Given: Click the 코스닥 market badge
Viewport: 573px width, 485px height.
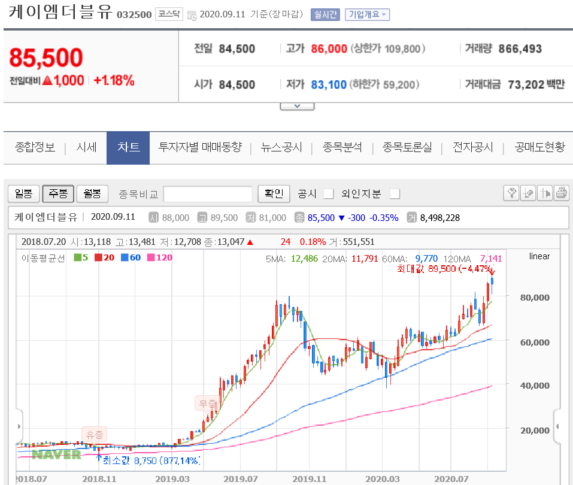Looking at the screenshot, I should pos(169,14).
